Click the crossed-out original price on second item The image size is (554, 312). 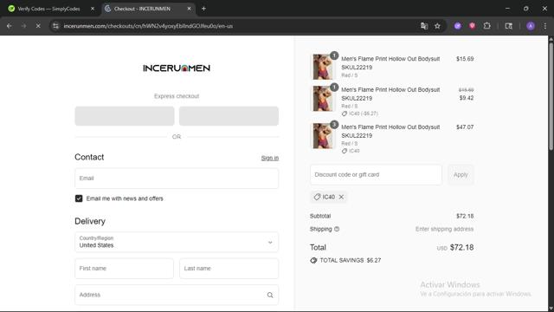coord(467,90)
